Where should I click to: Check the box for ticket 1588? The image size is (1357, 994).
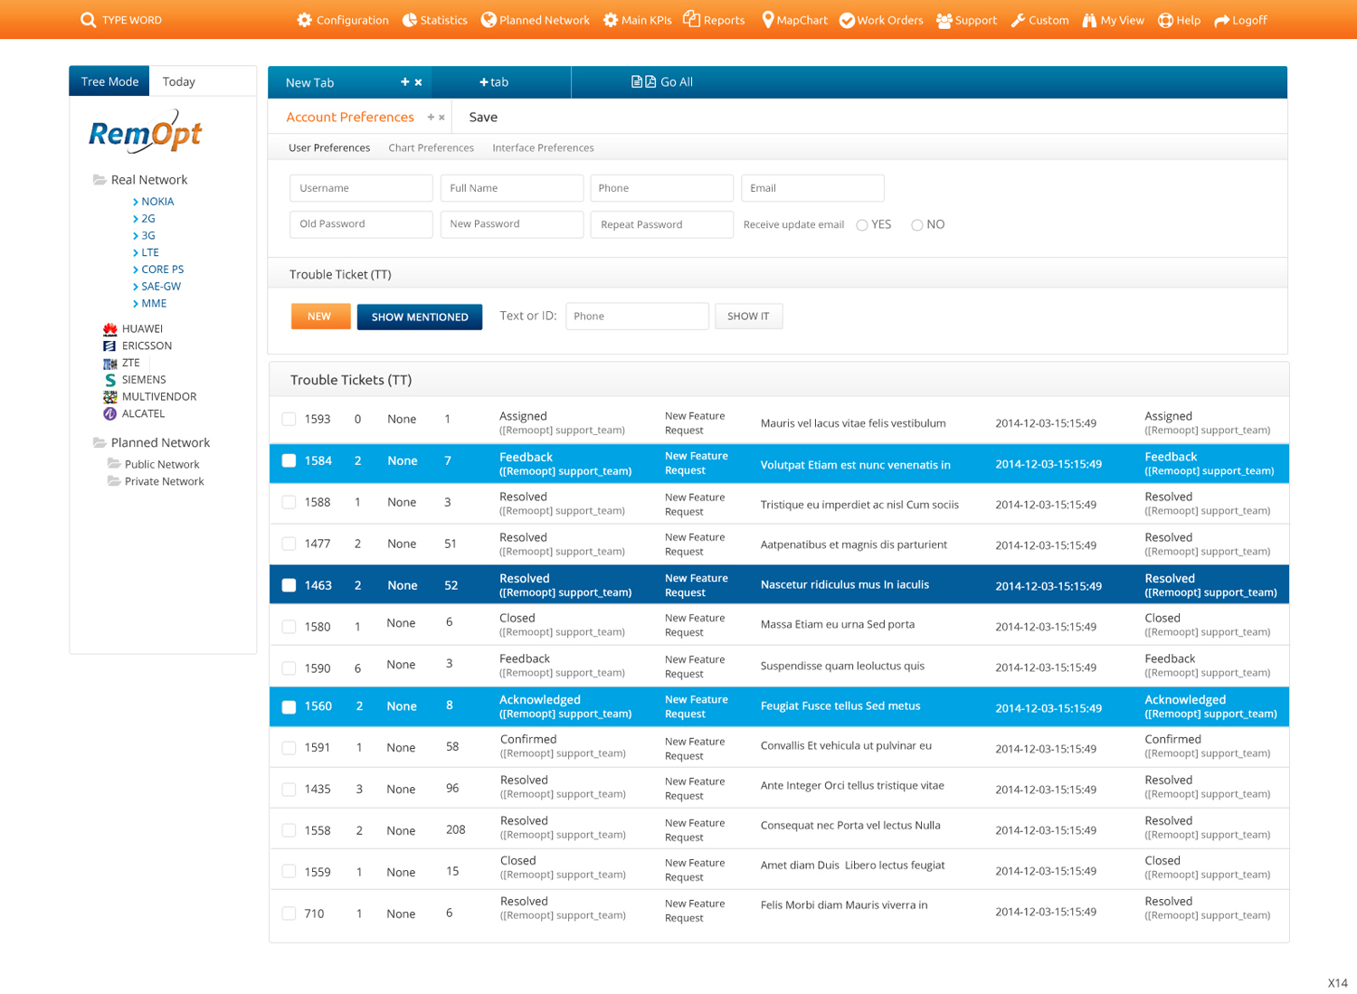point(289,502)
